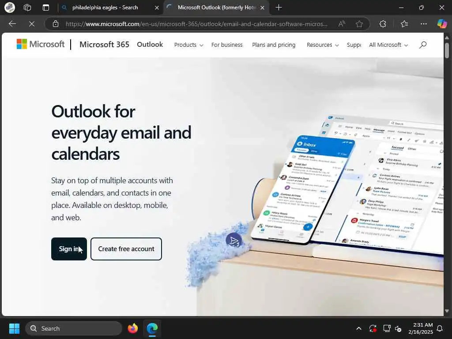Open network status tray icon
Image resolution: width=452 pixels, height=339 pixels.
tap(387, 328)
